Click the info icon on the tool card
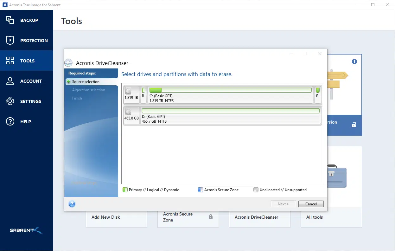395x251 pixels. point(354,61)
